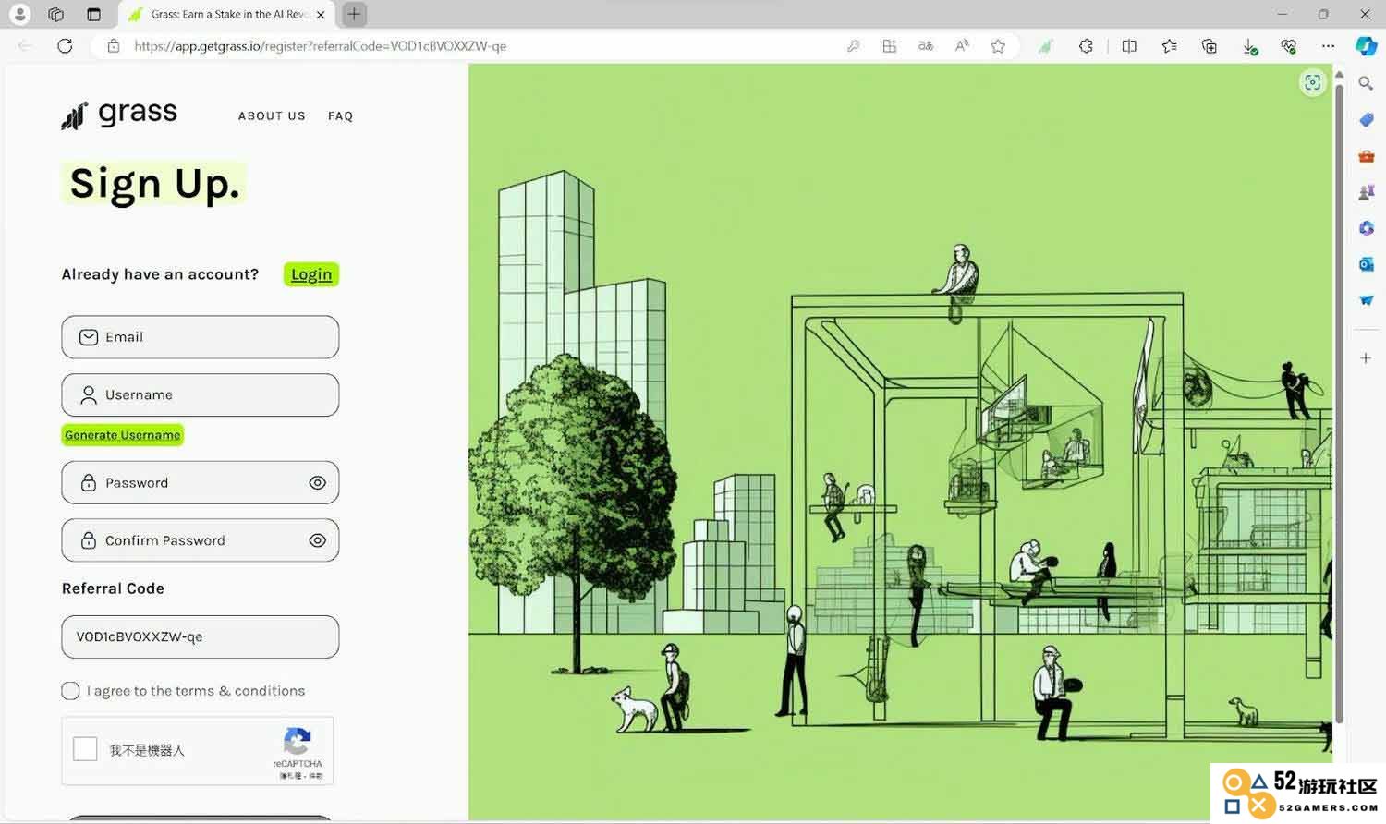Click the image screenshot search icon
Screen dimensions: 1386x824
(x=1312, y=82)
